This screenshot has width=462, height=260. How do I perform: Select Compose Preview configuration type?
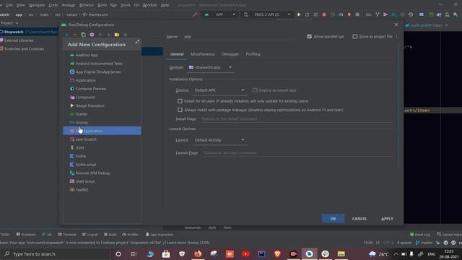102,88
